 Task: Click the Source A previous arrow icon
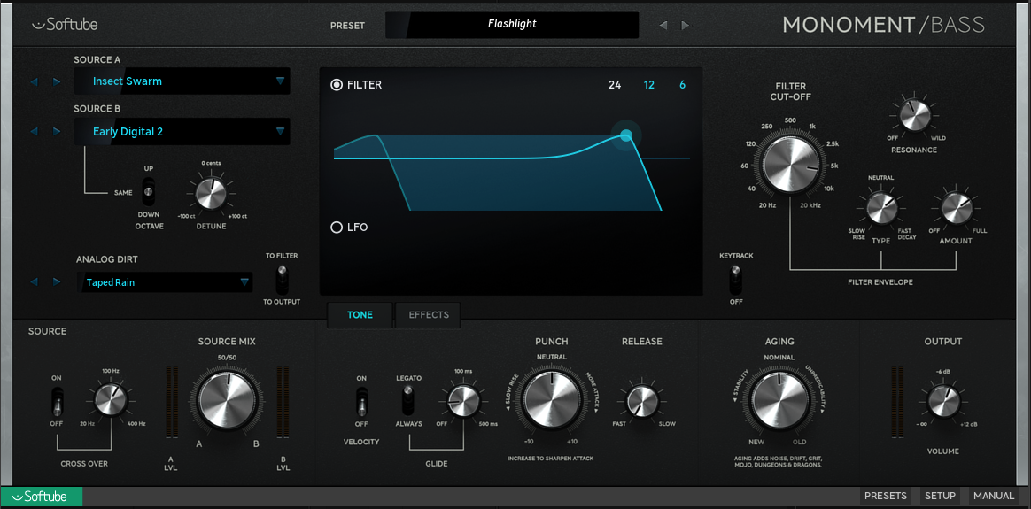click(35, 82)
